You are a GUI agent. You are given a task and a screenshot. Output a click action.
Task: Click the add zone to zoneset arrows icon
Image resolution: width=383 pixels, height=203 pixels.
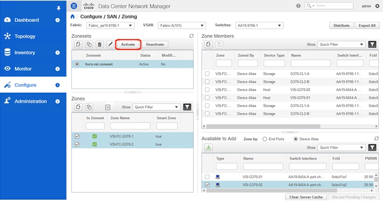[108, 107]
